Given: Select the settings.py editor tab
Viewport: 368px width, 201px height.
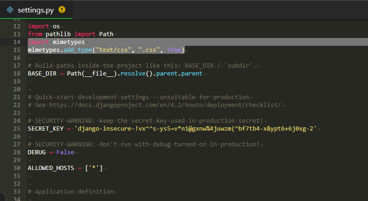Looking at the screenshot, I should [36, 10].
